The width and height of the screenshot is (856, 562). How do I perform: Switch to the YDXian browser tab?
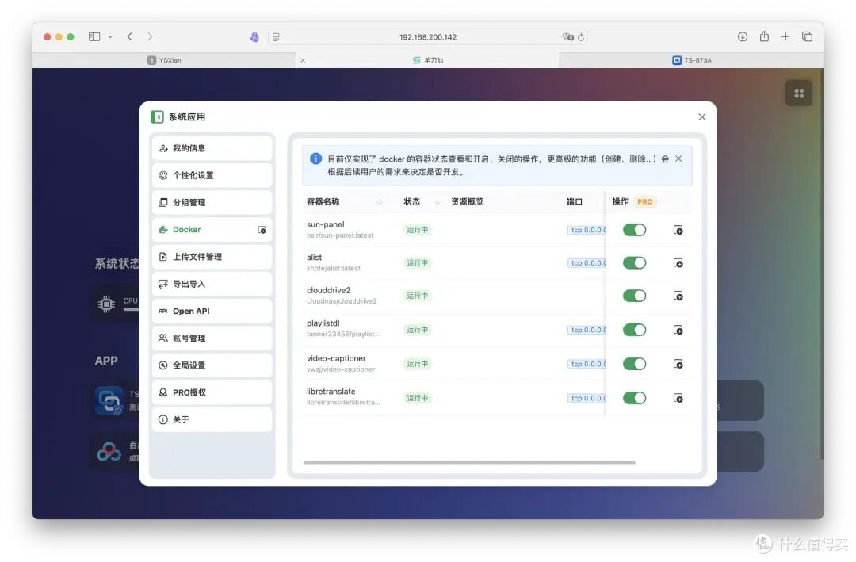164,60
